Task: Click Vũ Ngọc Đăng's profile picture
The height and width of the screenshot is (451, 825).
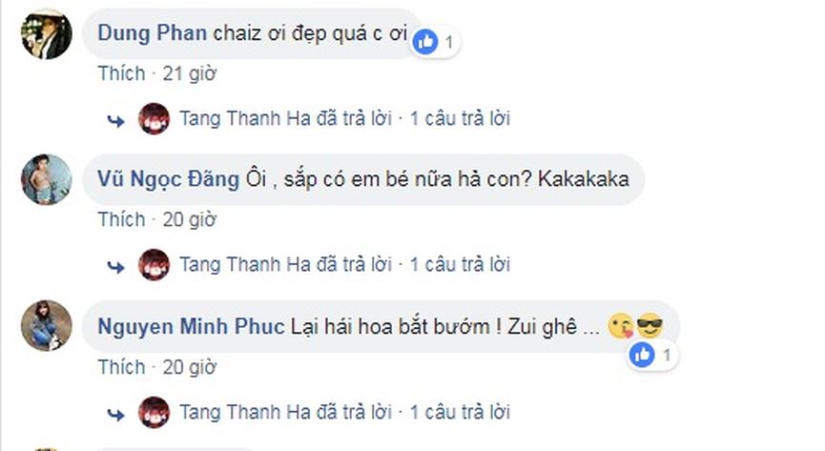Action: [47, 179]
